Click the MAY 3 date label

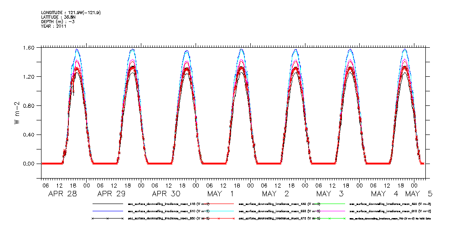coord(330,194)
